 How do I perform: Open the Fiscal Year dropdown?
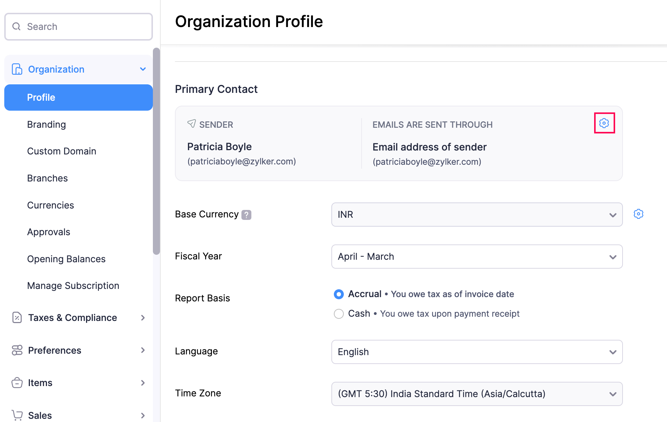click(477, 257)
